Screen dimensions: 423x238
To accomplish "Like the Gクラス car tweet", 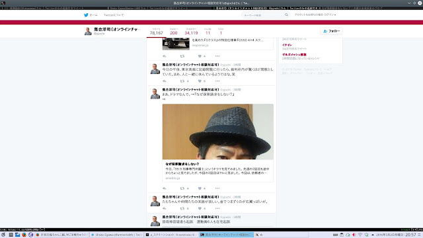I will tap(200, 56).
